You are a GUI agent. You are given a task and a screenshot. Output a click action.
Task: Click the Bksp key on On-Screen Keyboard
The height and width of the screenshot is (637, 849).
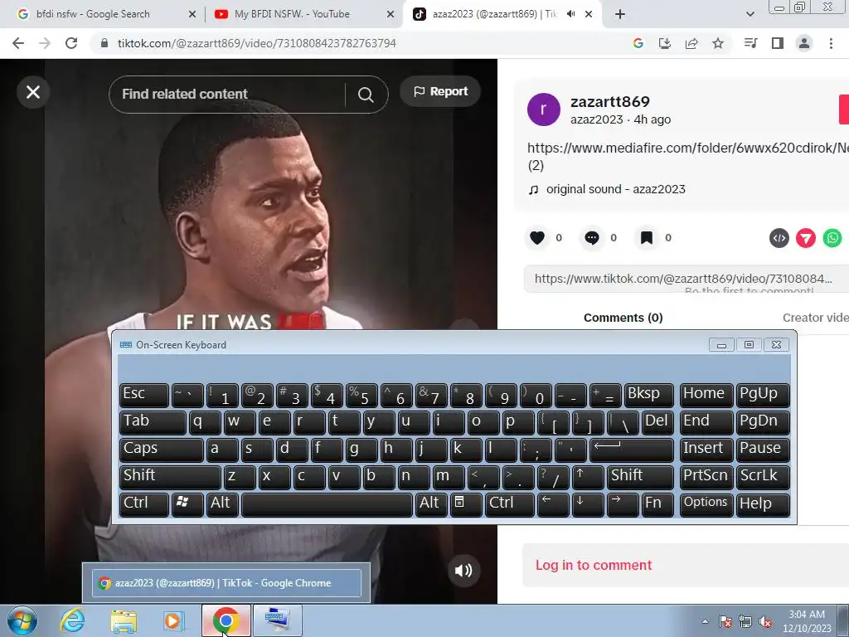click(648, 395)
